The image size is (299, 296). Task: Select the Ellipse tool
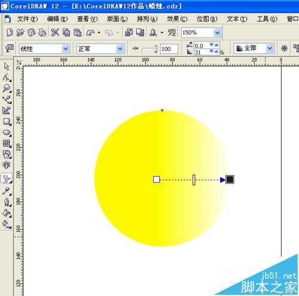(7, 133)
